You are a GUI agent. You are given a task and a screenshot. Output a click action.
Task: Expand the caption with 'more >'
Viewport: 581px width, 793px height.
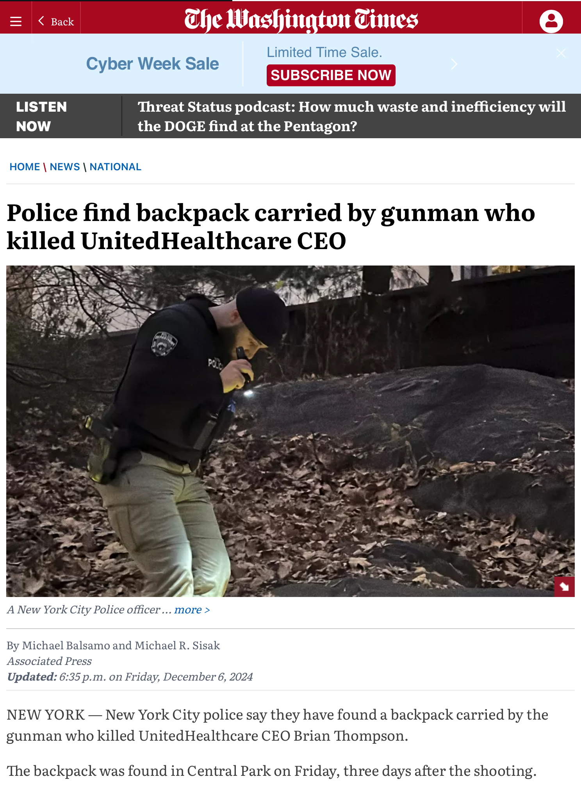point(192,609)
